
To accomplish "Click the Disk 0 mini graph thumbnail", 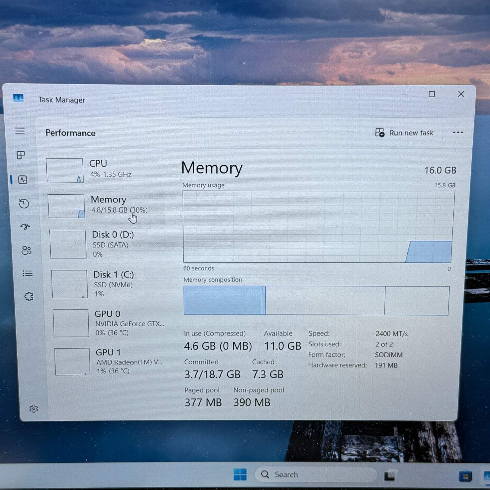I will (x=68, y=244).
